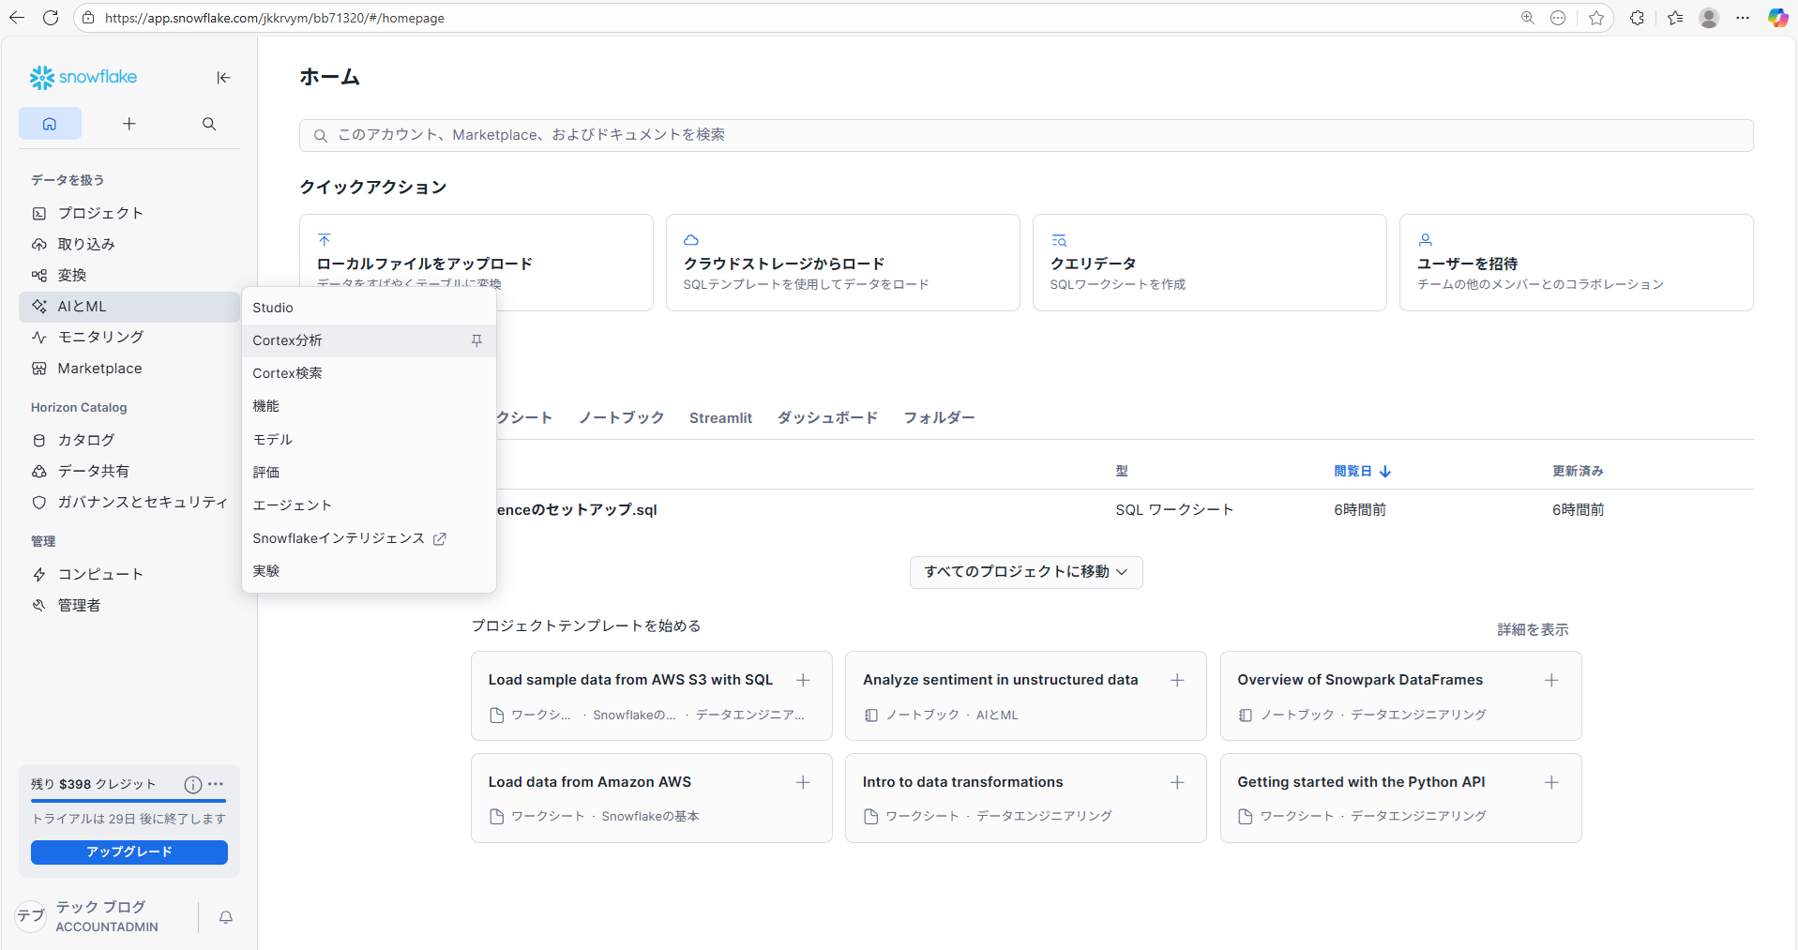Screen dimensions: 1798x950
Task: Click the plus create icon in sidebar
Action: (x=129, y=124)
